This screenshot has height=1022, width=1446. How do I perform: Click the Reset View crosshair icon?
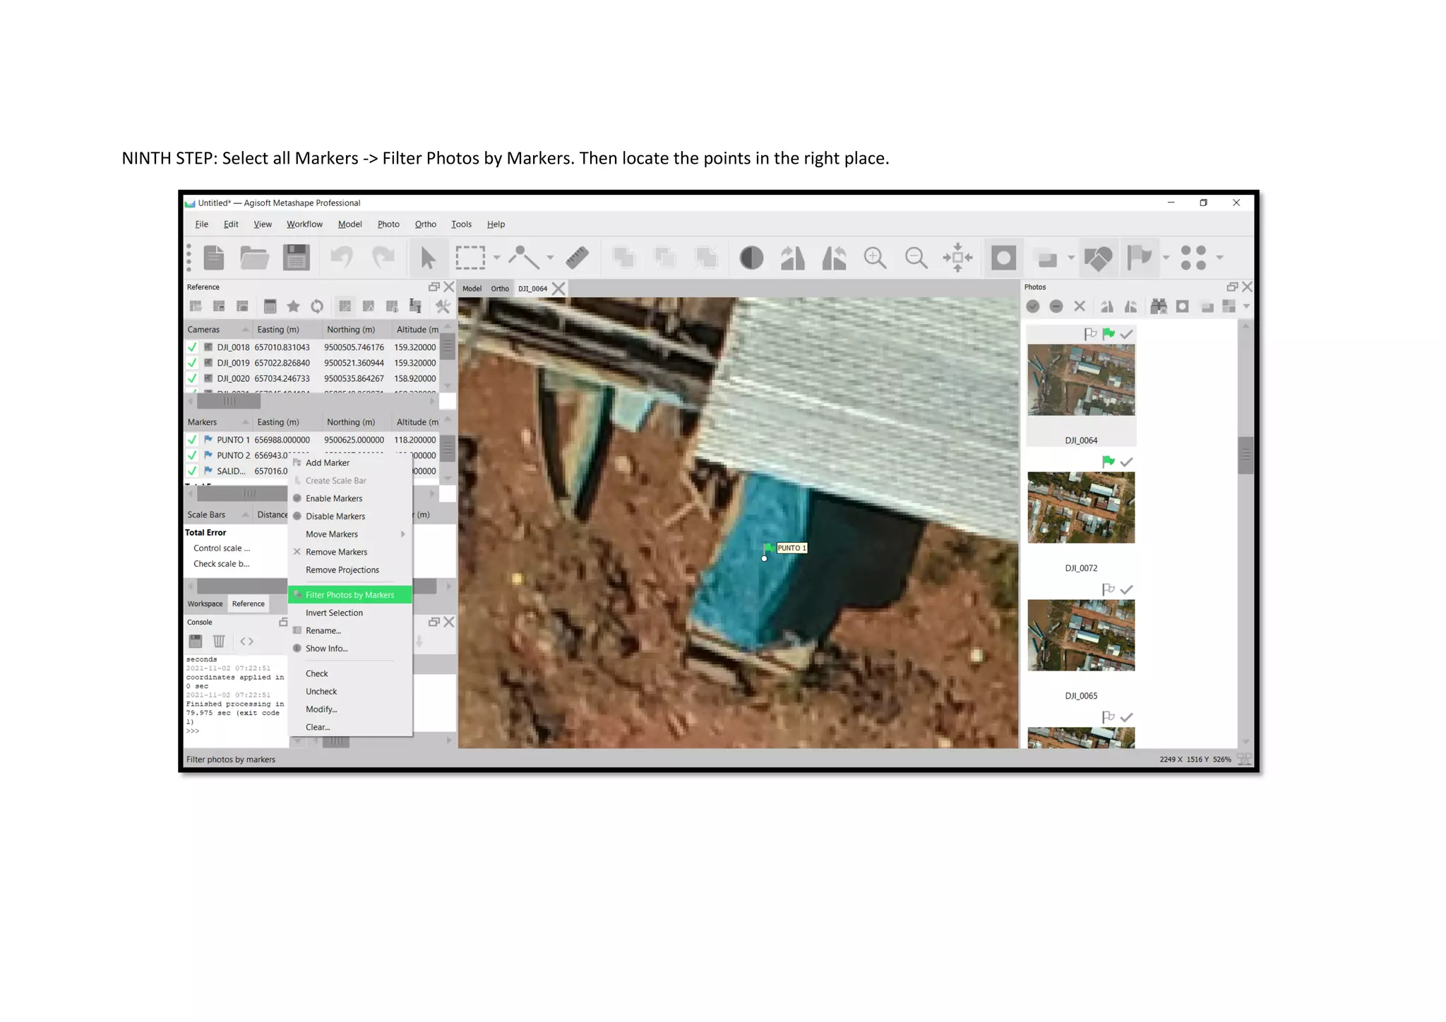click(x=957, y=258)
